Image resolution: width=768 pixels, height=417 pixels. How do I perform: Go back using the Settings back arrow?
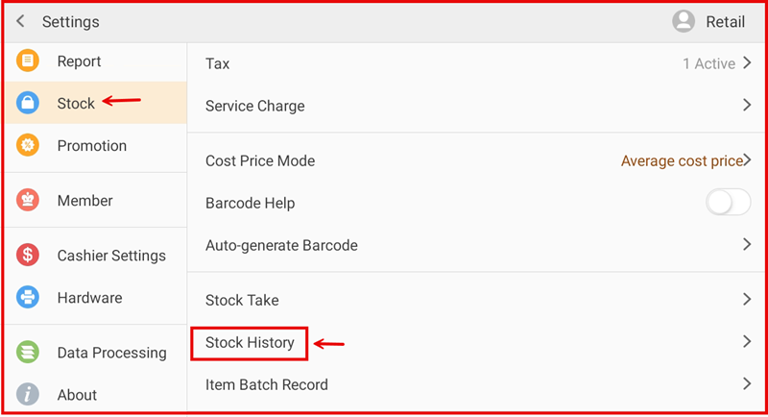coord(21,21)
